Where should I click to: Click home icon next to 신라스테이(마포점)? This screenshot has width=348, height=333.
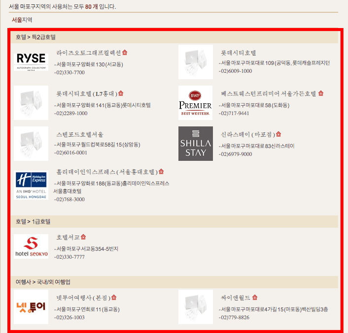(x=278, y=134)
